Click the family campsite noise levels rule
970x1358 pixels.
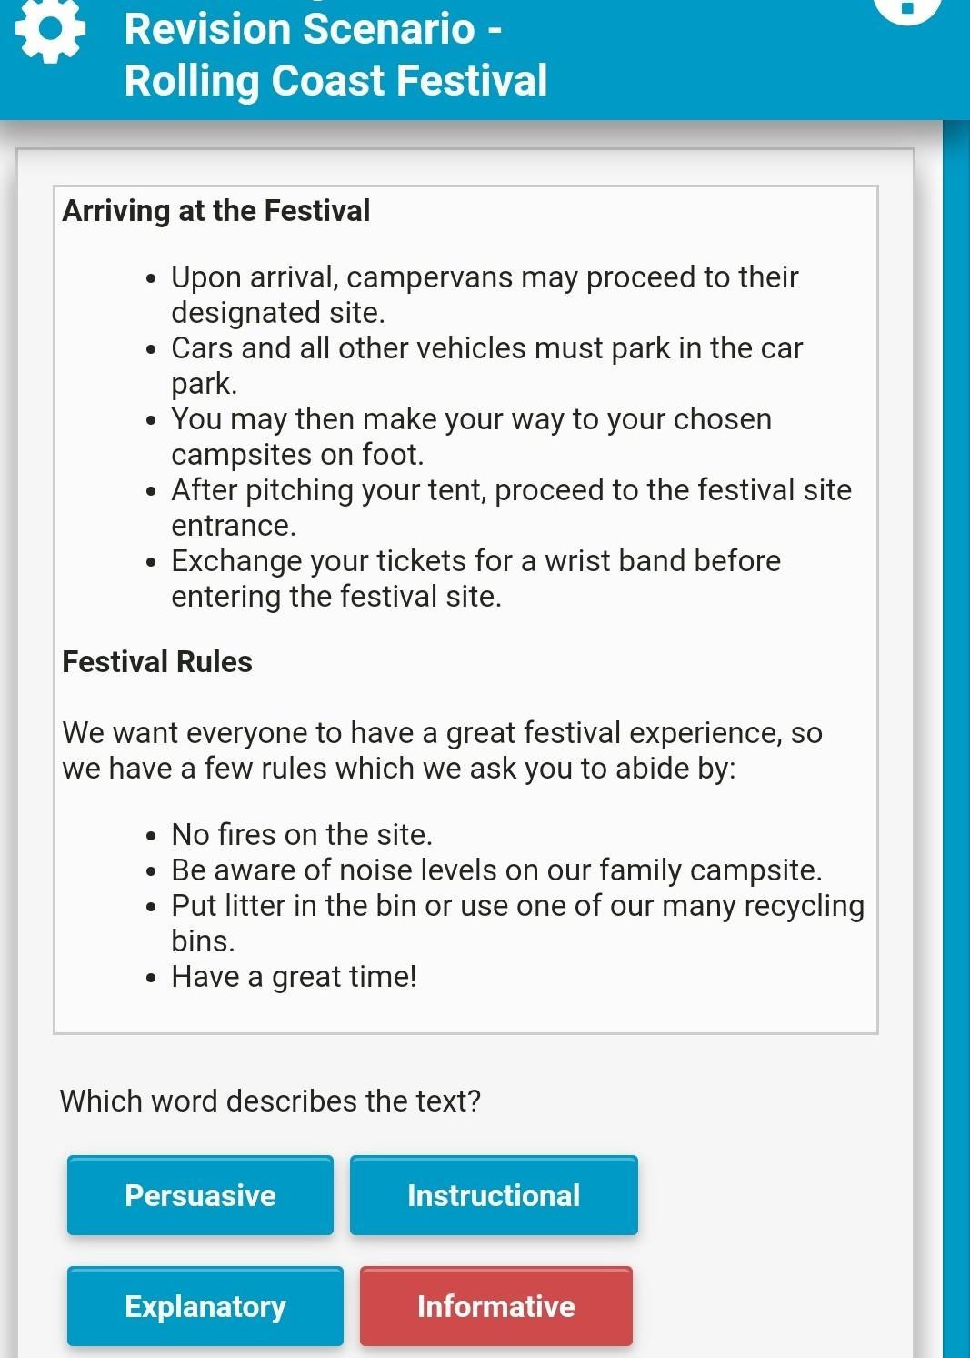pyautogui.click(x=496, y=870)
